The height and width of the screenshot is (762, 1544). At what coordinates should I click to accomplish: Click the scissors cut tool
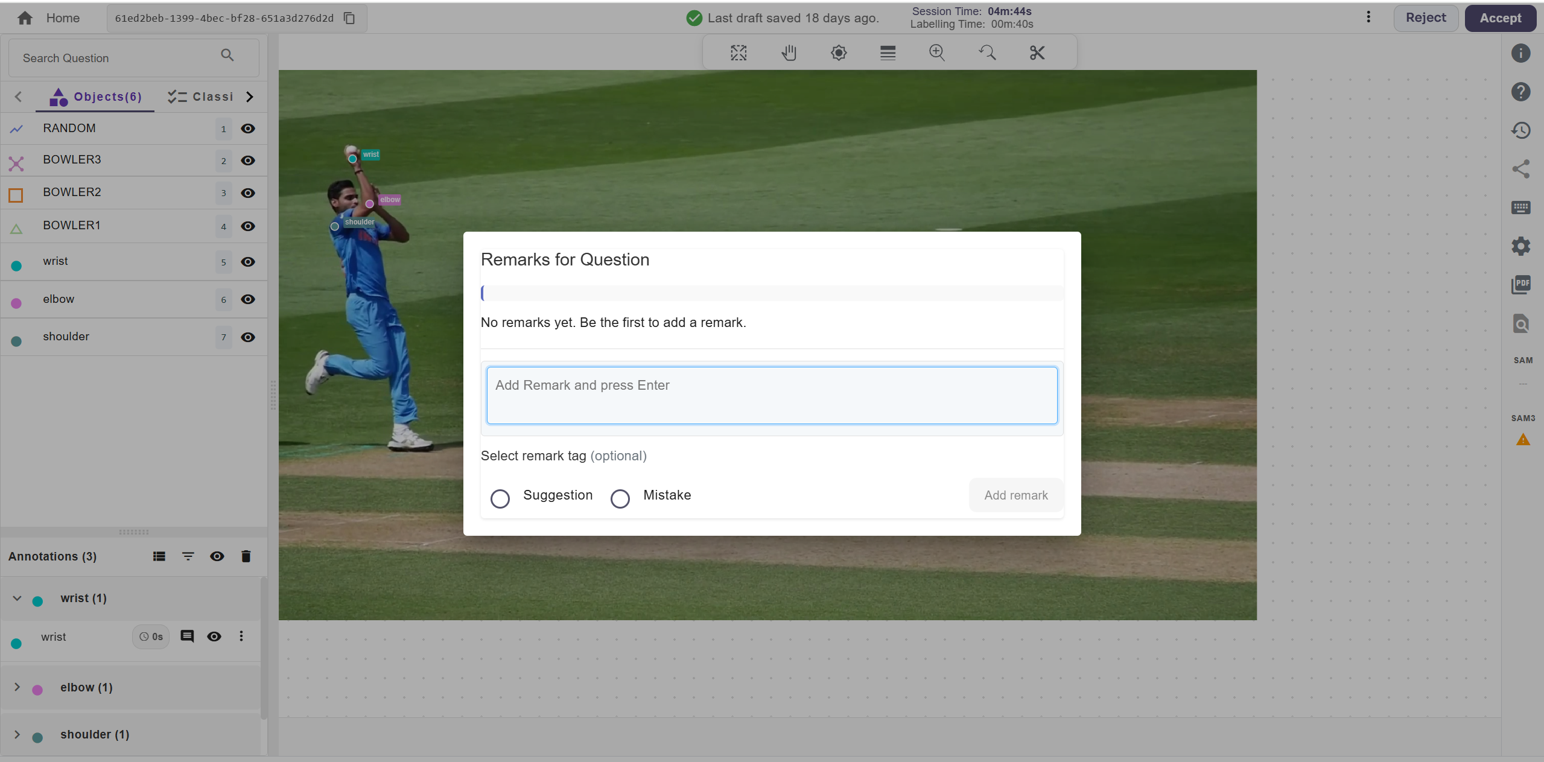pos(1037,53)
